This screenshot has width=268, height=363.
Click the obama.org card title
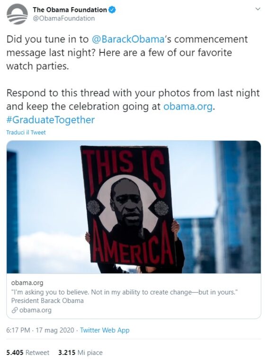(27, 283)
